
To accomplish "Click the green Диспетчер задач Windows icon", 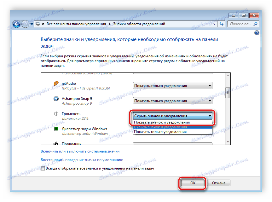I will point(56,129).
